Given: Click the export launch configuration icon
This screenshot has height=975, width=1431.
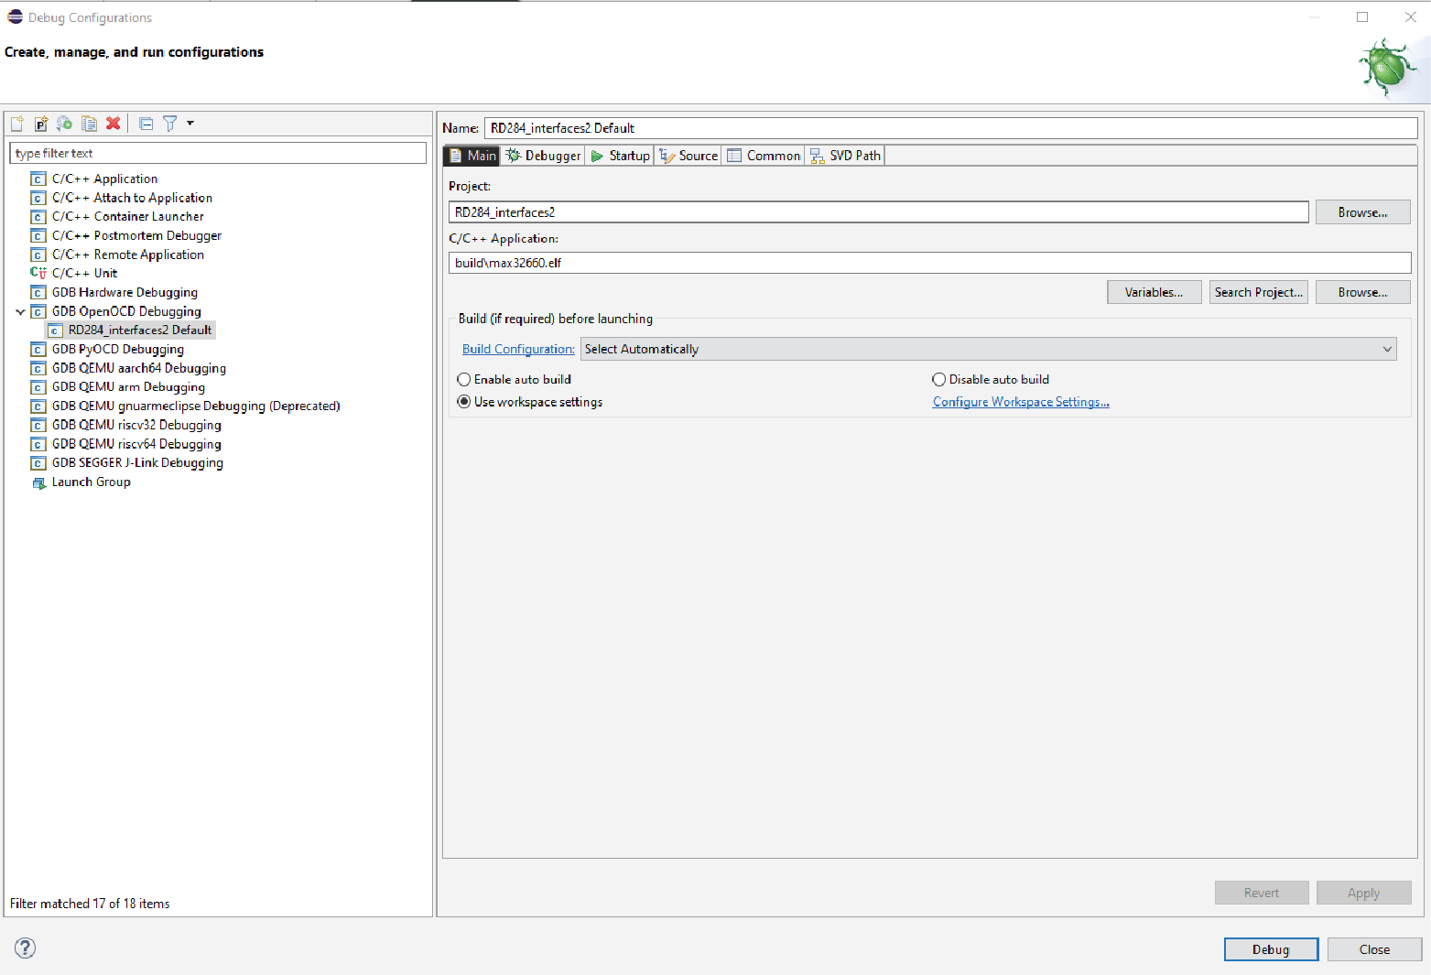Looking at the screenshot, I should (64, 124).
